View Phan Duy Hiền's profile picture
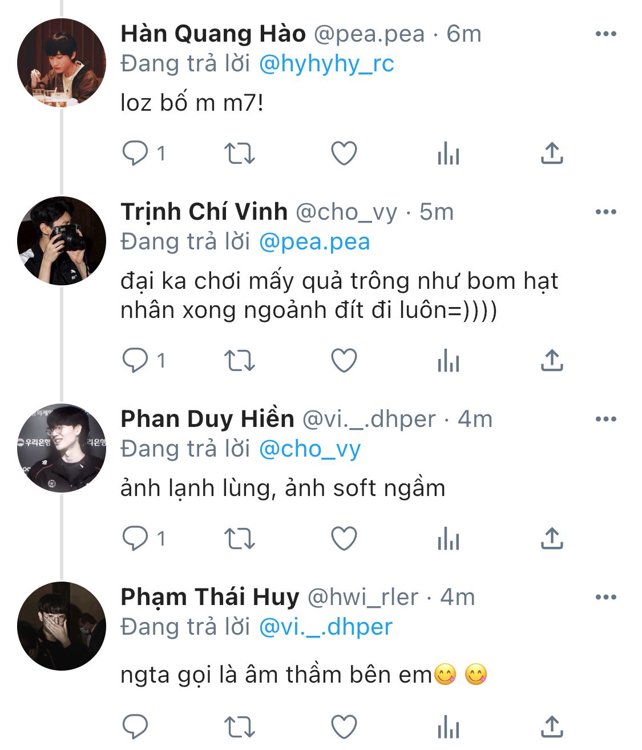 coord(62,448)
